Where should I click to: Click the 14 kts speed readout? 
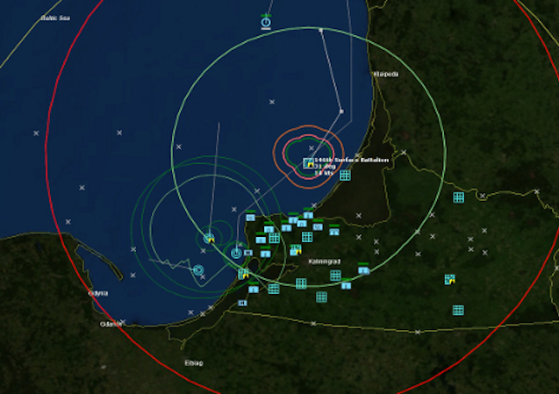pos(324,173)
